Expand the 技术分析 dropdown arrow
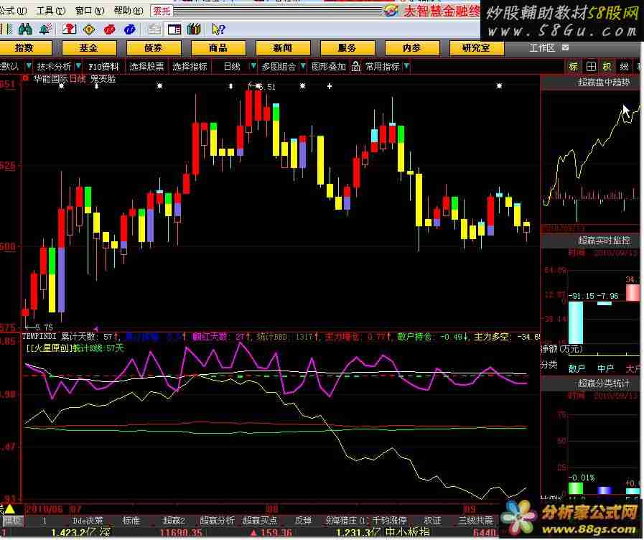 78,65
